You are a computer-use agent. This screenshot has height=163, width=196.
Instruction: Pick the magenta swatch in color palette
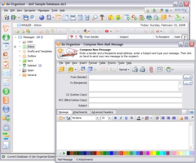coord(148,153)
